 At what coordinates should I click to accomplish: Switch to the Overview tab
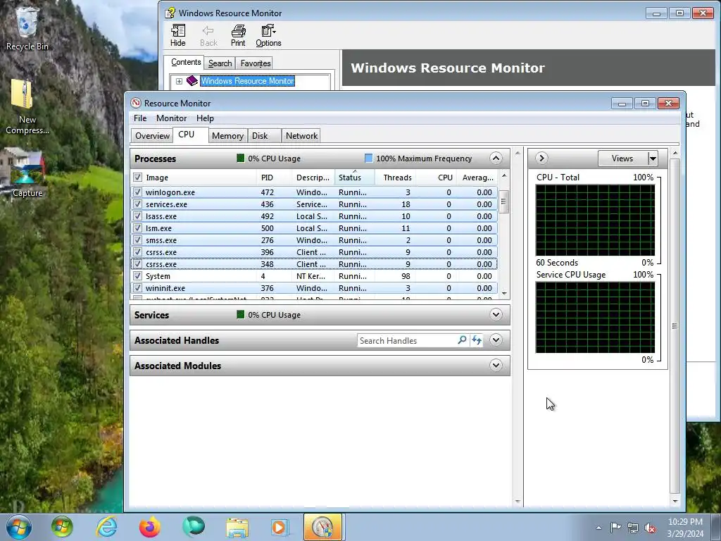click(x=152, y=136)
